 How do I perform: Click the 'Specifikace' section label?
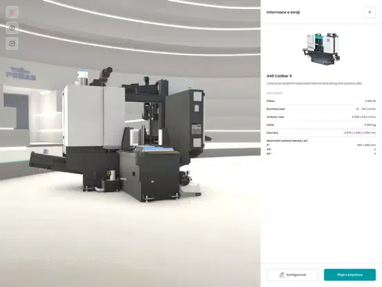(275, 93)
